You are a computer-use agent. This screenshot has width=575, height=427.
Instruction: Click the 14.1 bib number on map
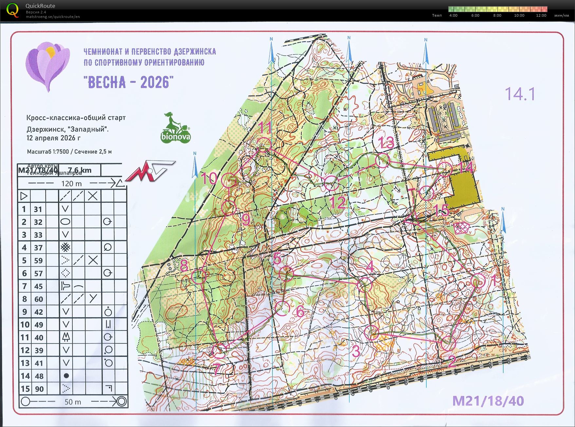pos(520,94)
